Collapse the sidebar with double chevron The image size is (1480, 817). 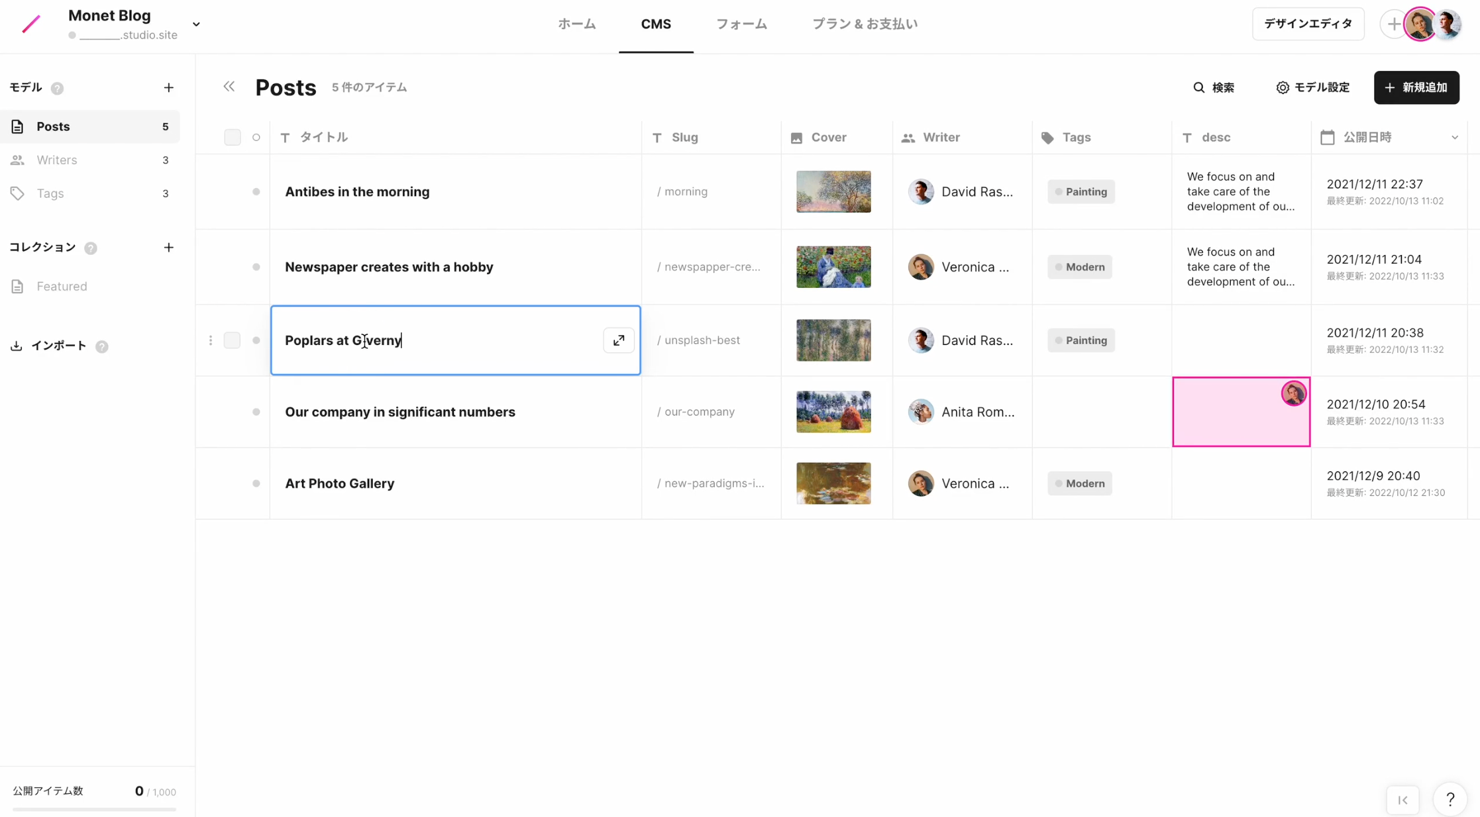(229, 87)
